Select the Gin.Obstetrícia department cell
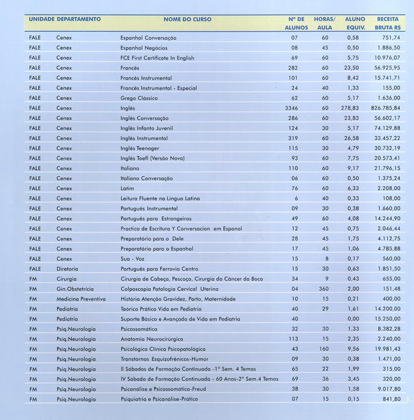This screenshot has height=420, width=414. (77, 289)
